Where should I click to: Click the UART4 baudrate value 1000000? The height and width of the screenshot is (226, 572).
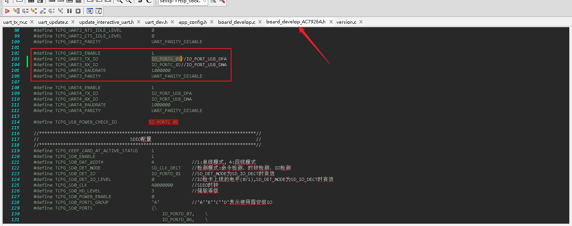click(161, 105)
